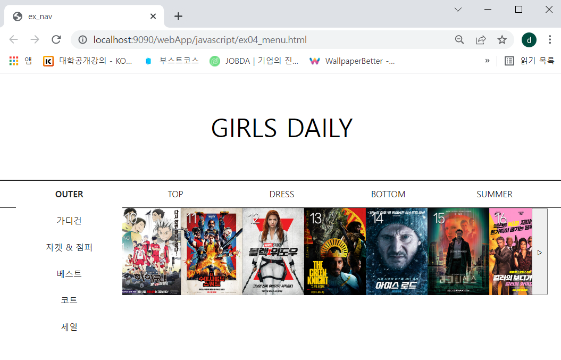
Task: Open the WallpaperBetter bookmark
Action: (353, 61)
